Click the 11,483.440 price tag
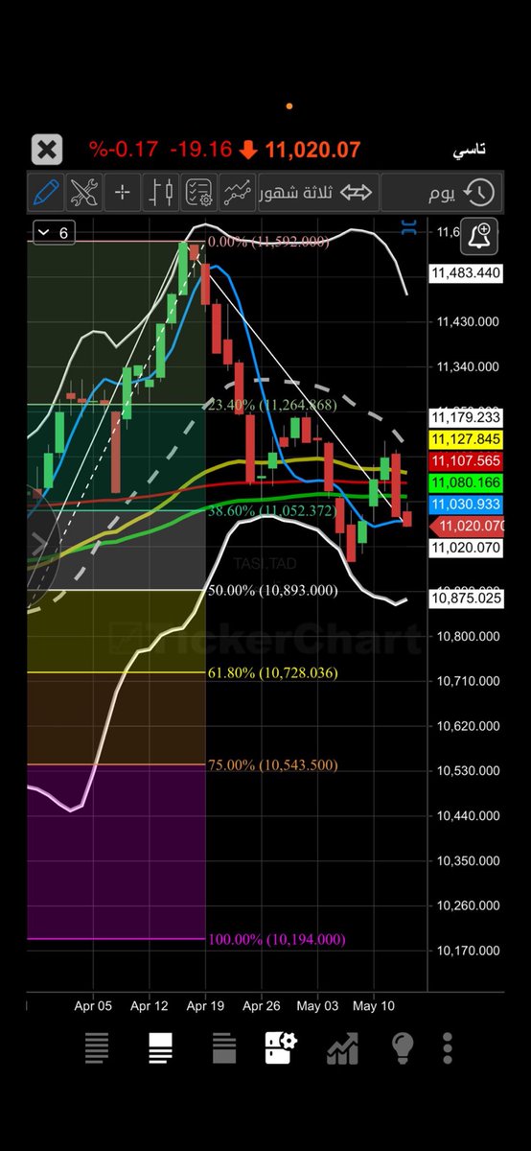531x1151 pixels. [x=467, y=273]
